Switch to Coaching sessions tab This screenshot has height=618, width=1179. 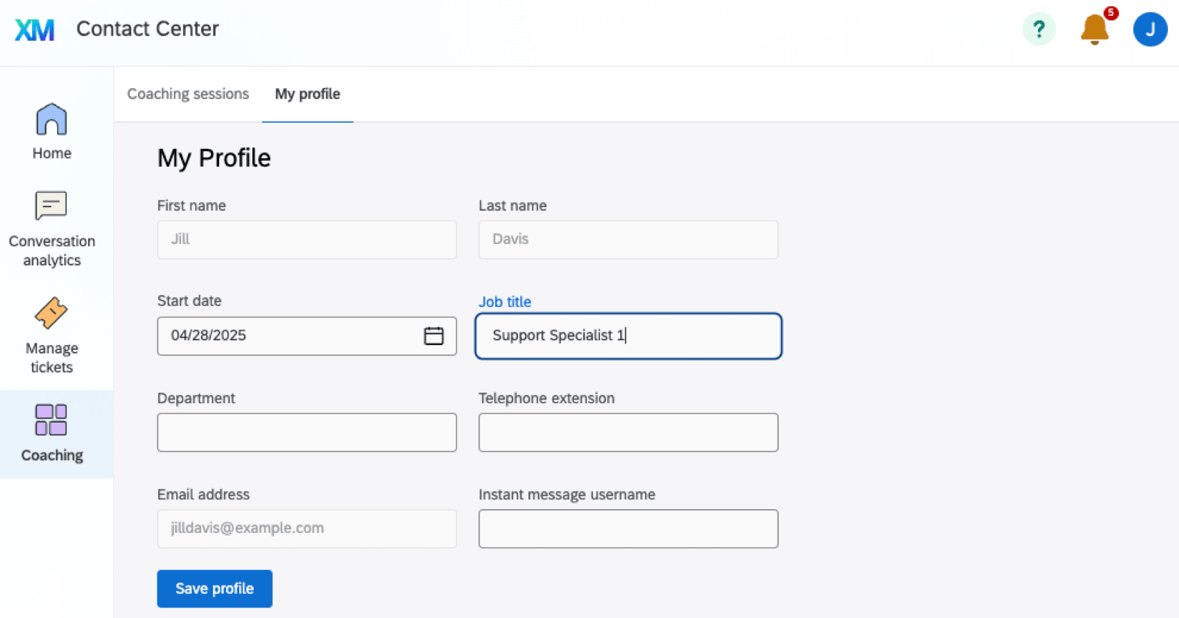click(188, 94)
